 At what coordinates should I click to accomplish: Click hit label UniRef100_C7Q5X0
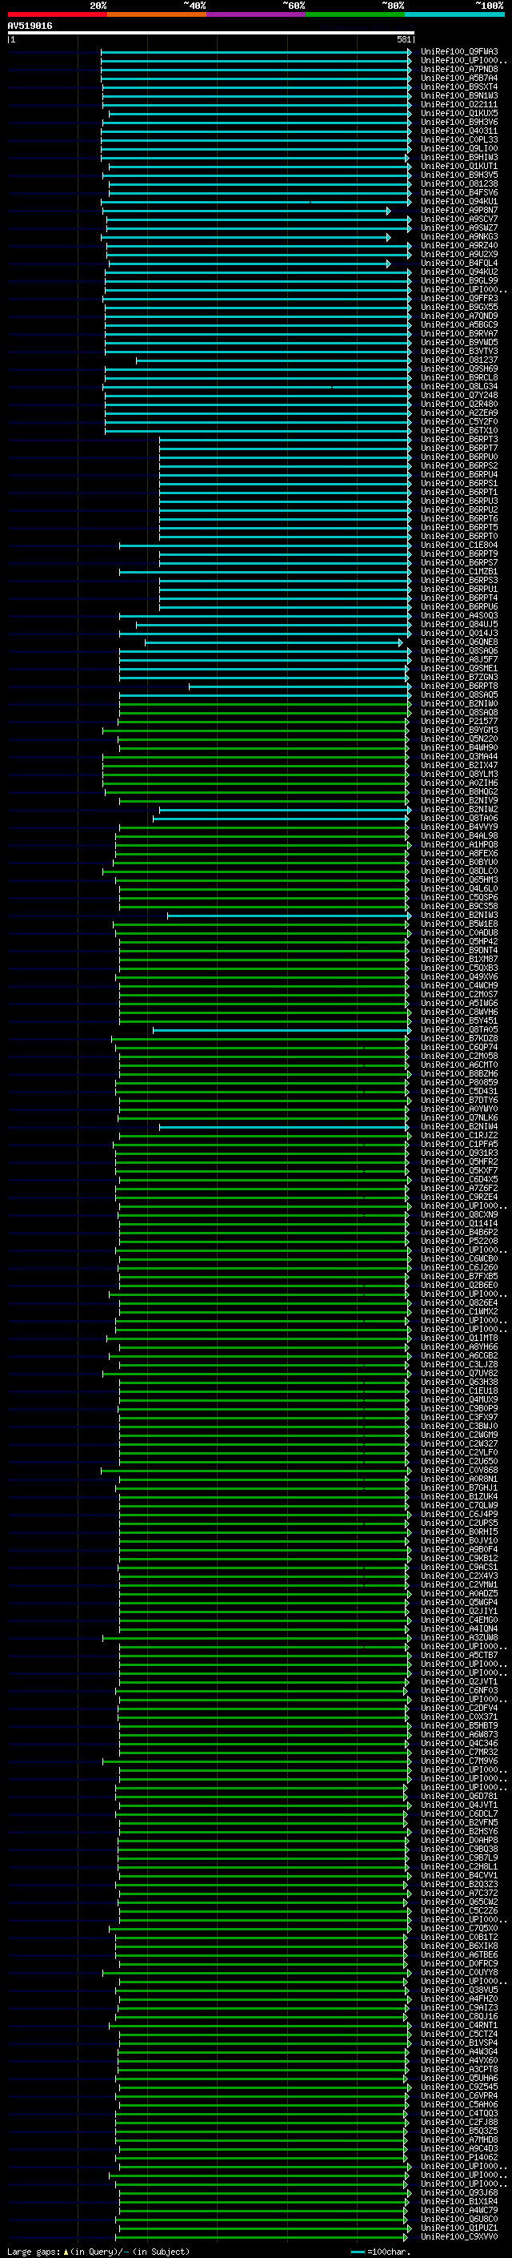[x=459, y=1929]
